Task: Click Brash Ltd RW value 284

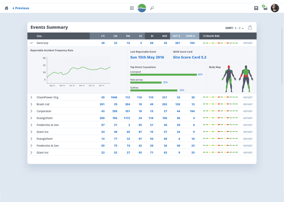Action: (x=128, y=104)
